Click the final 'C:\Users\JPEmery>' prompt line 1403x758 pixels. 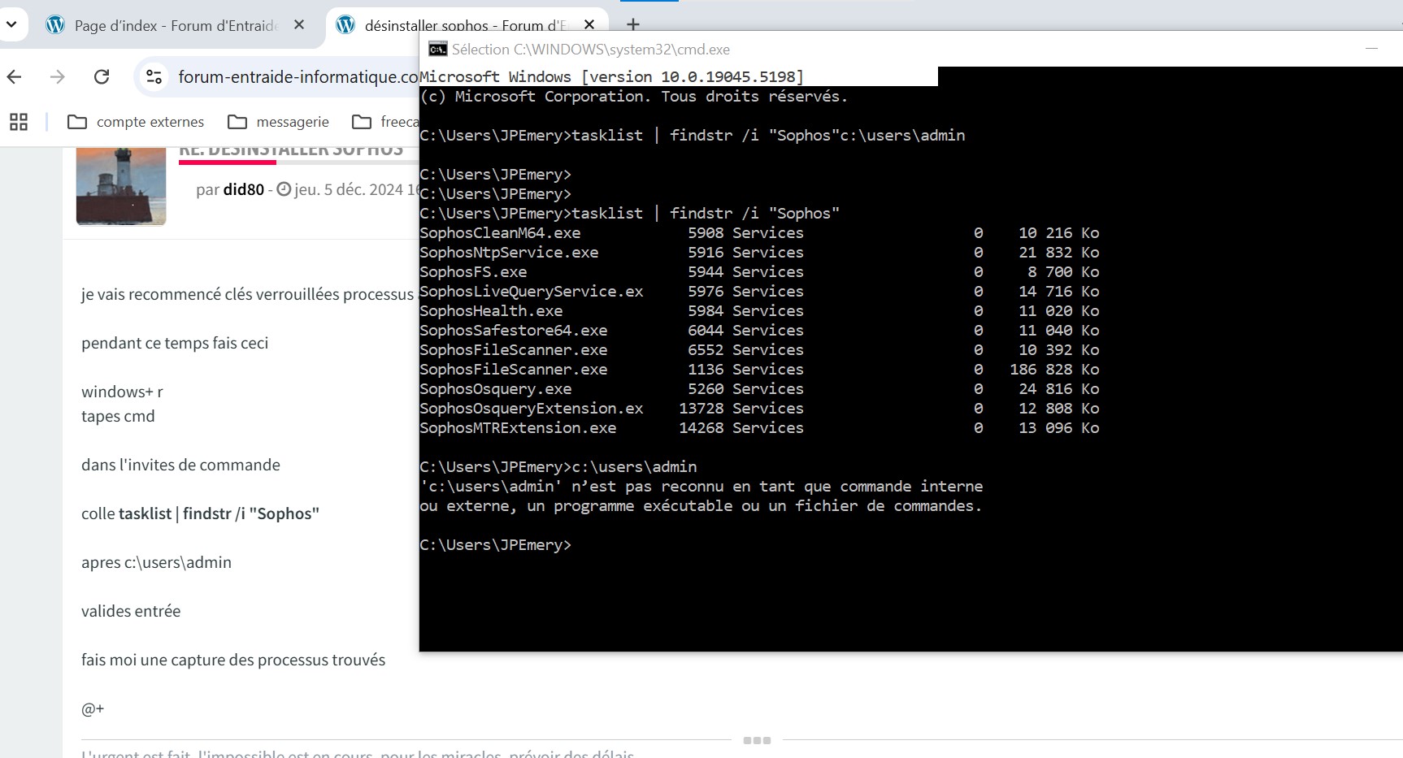click(x=495, y=545)
